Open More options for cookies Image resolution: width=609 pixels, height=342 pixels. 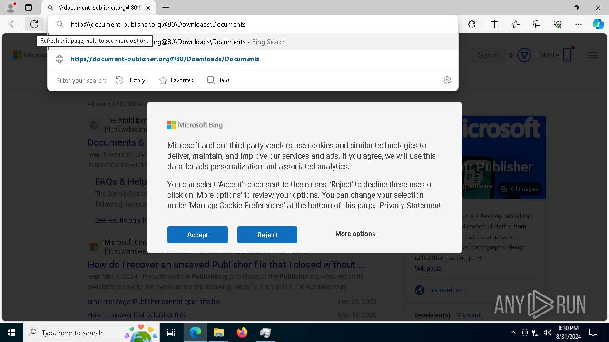tap(355, 234)
